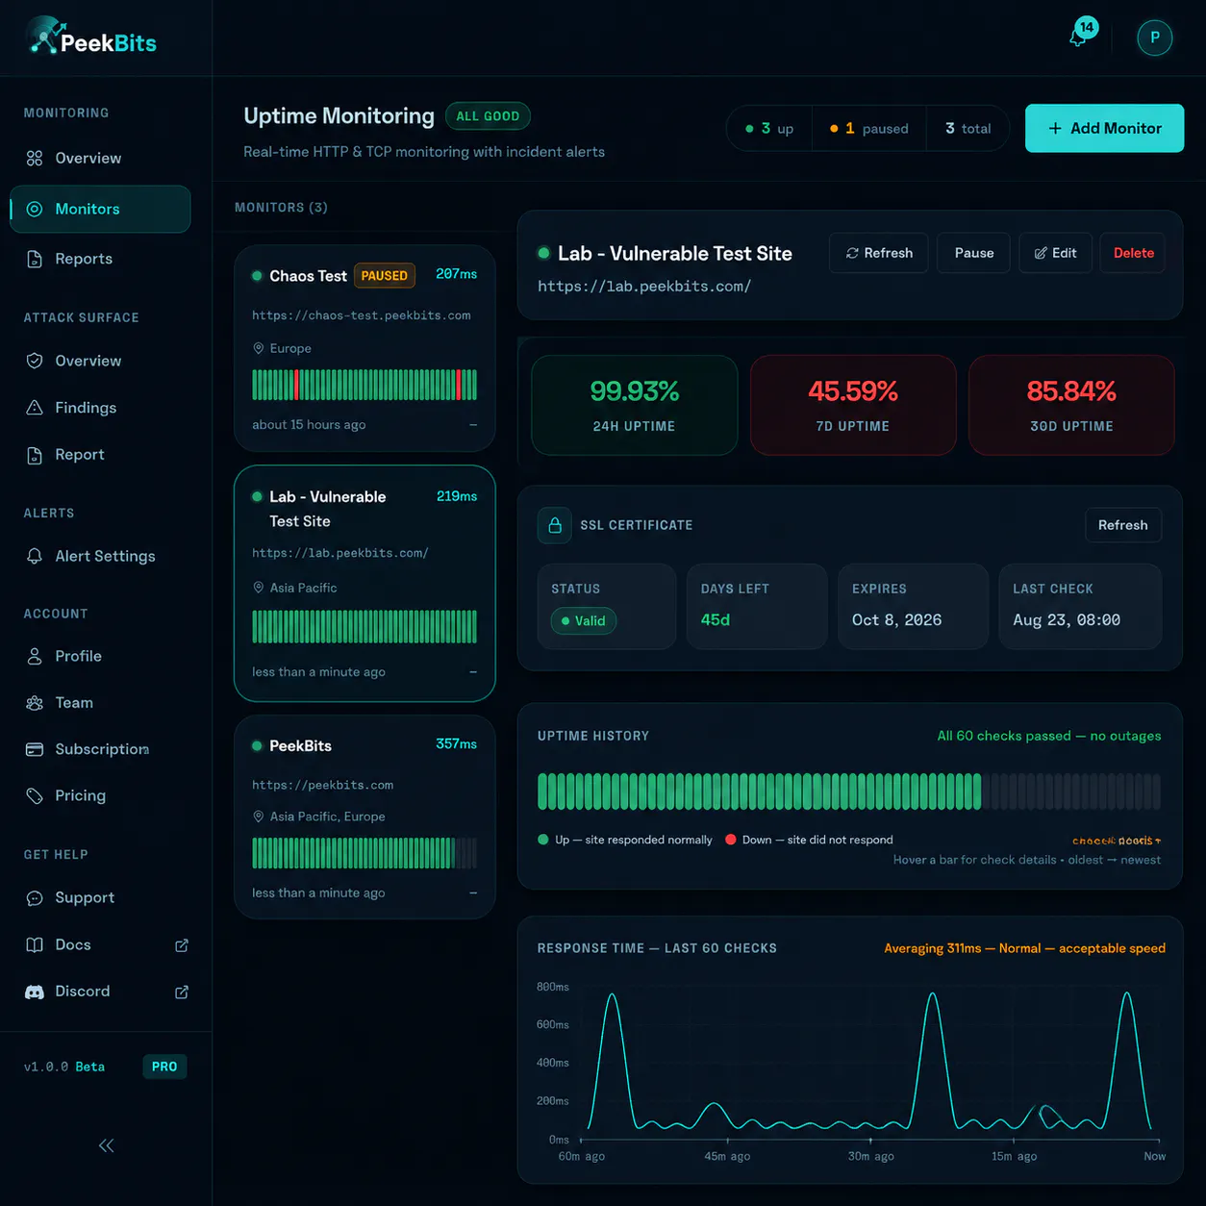Click the Oct 8, 2026 expiry value
The height and width of the screenshot is (1206, 1206).
point(896,620)
